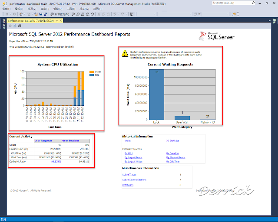Screen dimensions: 278x222
Task: Click the blue SQL legend swatch
Action: pyautogui.click(x=92, y=75)
